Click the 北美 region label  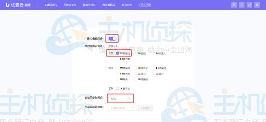pyautogui.click(x=111, y=54)
